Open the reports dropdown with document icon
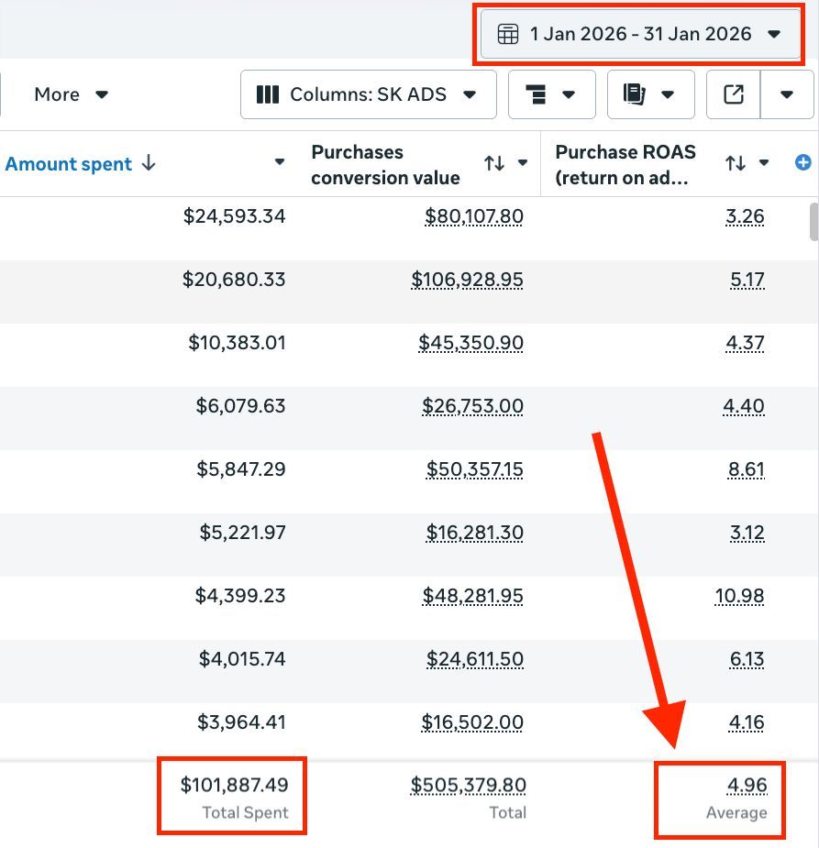 tap(651, 94)
